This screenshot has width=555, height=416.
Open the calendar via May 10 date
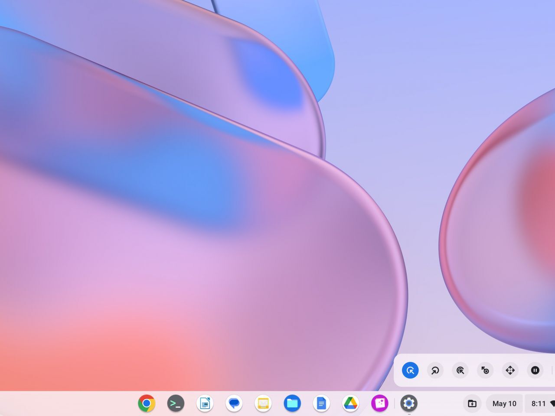[504, 404]
